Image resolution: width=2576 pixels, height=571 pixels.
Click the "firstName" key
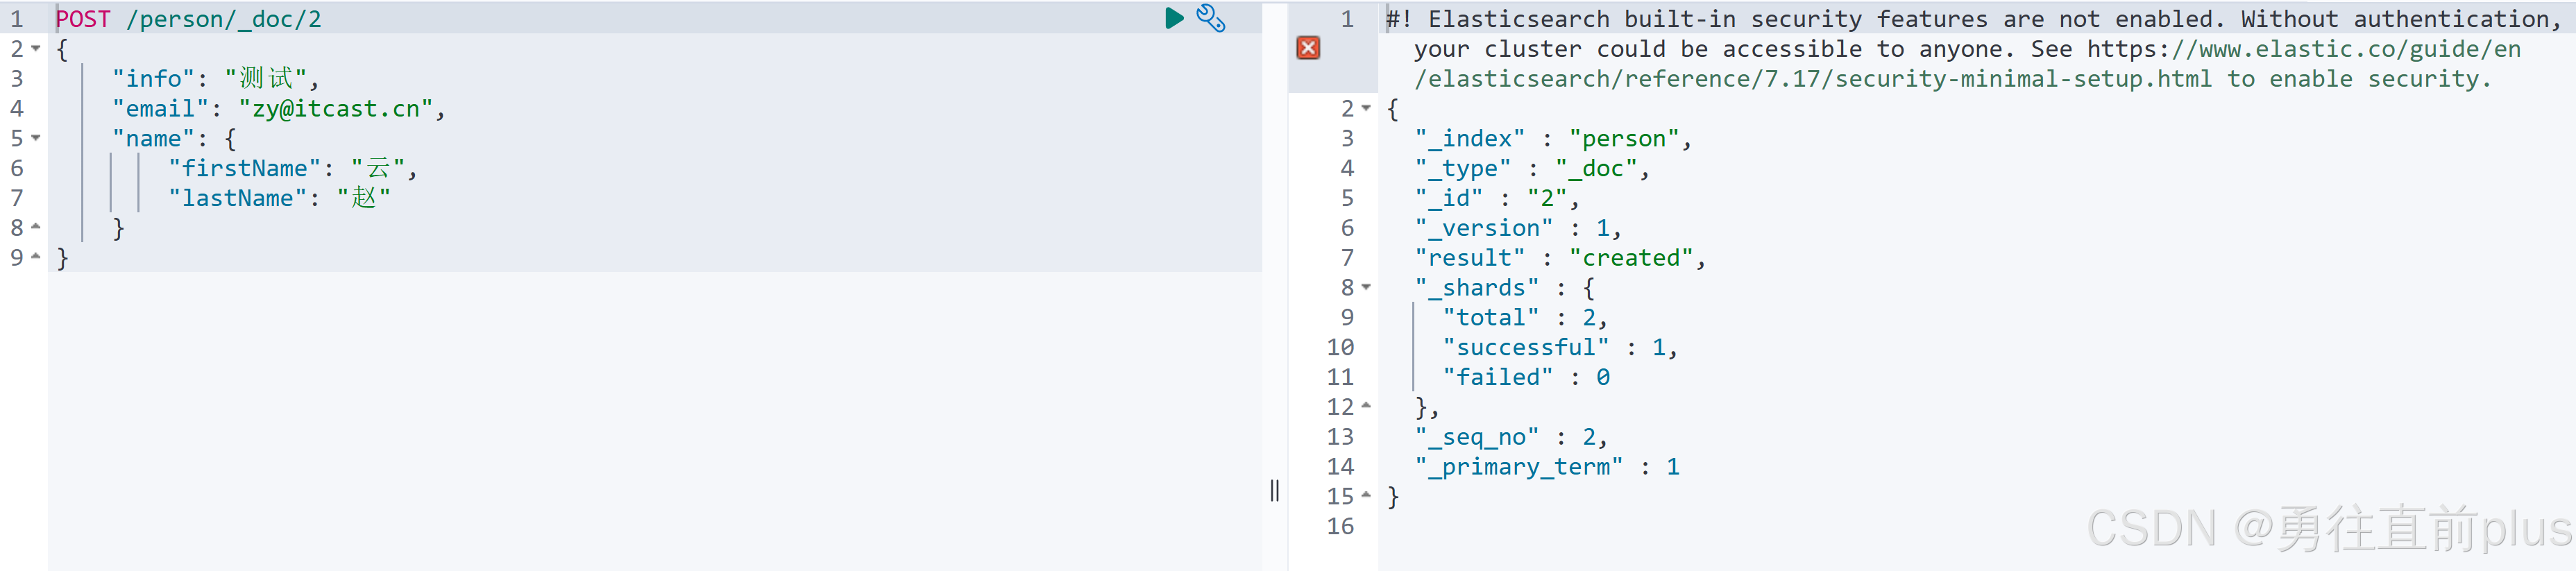coord(244,168)
